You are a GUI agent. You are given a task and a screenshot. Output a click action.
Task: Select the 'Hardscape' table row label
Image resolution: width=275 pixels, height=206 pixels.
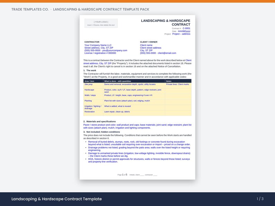pos(89,90)
